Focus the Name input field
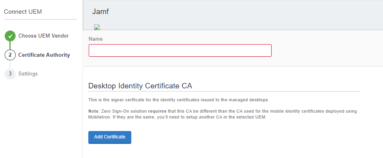383x158 pixels. click(x=180, y=50)
